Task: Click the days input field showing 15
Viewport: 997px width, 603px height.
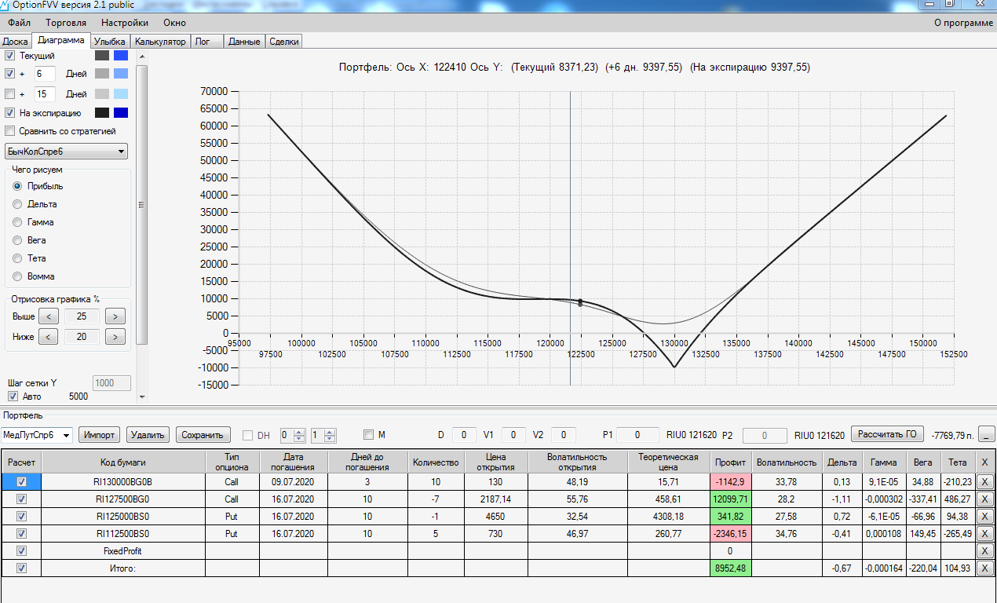Action: pyautogui.click(x=45, y=94)
